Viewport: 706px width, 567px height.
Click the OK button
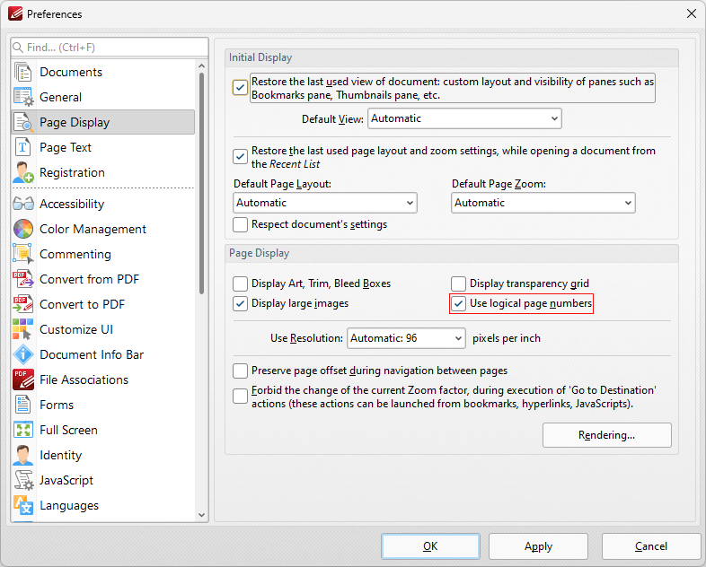click(x=430, y=546)
